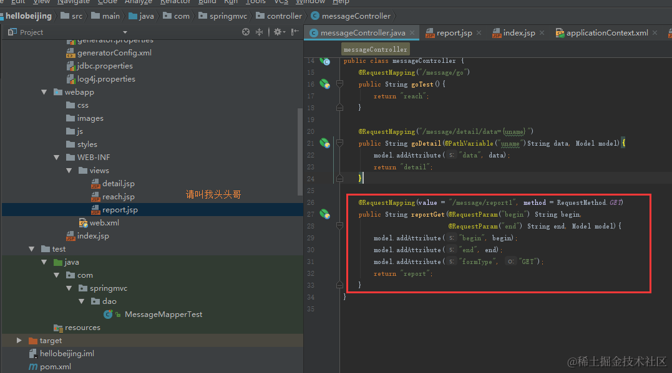This screenshot has width=672, height=373.
Task: Collapse the WEB-INF folder
Action: [57, 158]
